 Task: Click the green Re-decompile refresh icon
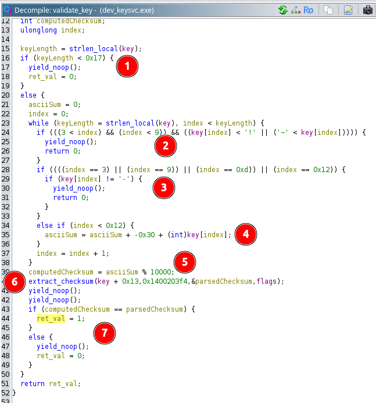[283, 10]
